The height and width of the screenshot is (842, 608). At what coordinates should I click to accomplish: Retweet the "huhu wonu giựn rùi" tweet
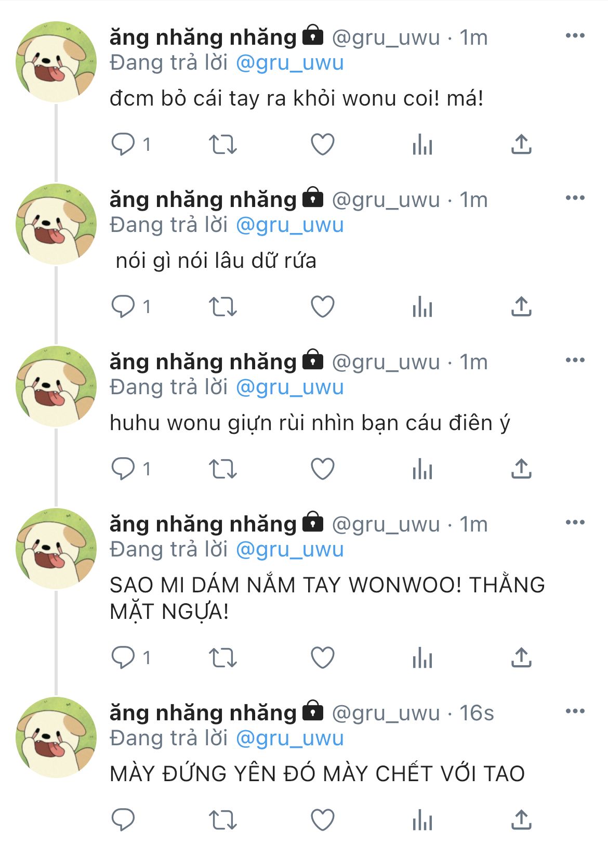coord(223,469)
